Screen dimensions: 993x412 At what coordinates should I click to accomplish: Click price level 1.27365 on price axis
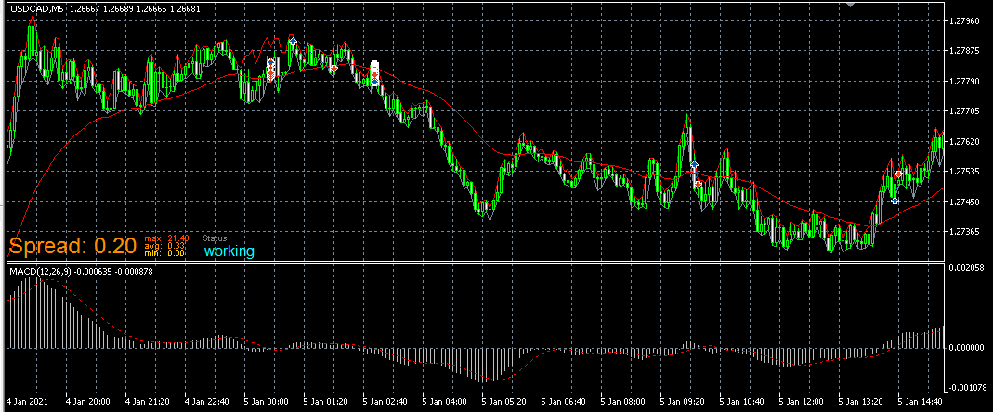tap(965, 232)
